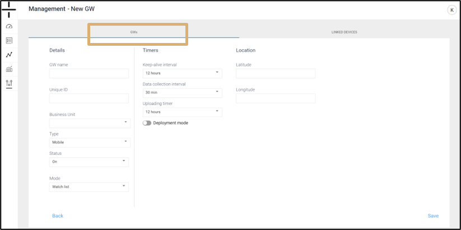This screenshot has height=230, width=461.
Task: Open the Keep-alive interval dropdown
Action: (x=182, y=73)
